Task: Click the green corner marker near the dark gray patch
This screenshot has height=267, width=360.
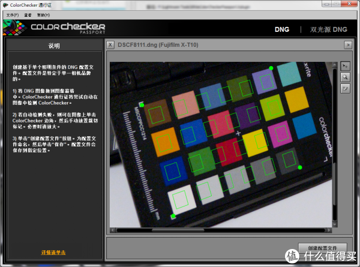Action: click(x=299, y=167)
